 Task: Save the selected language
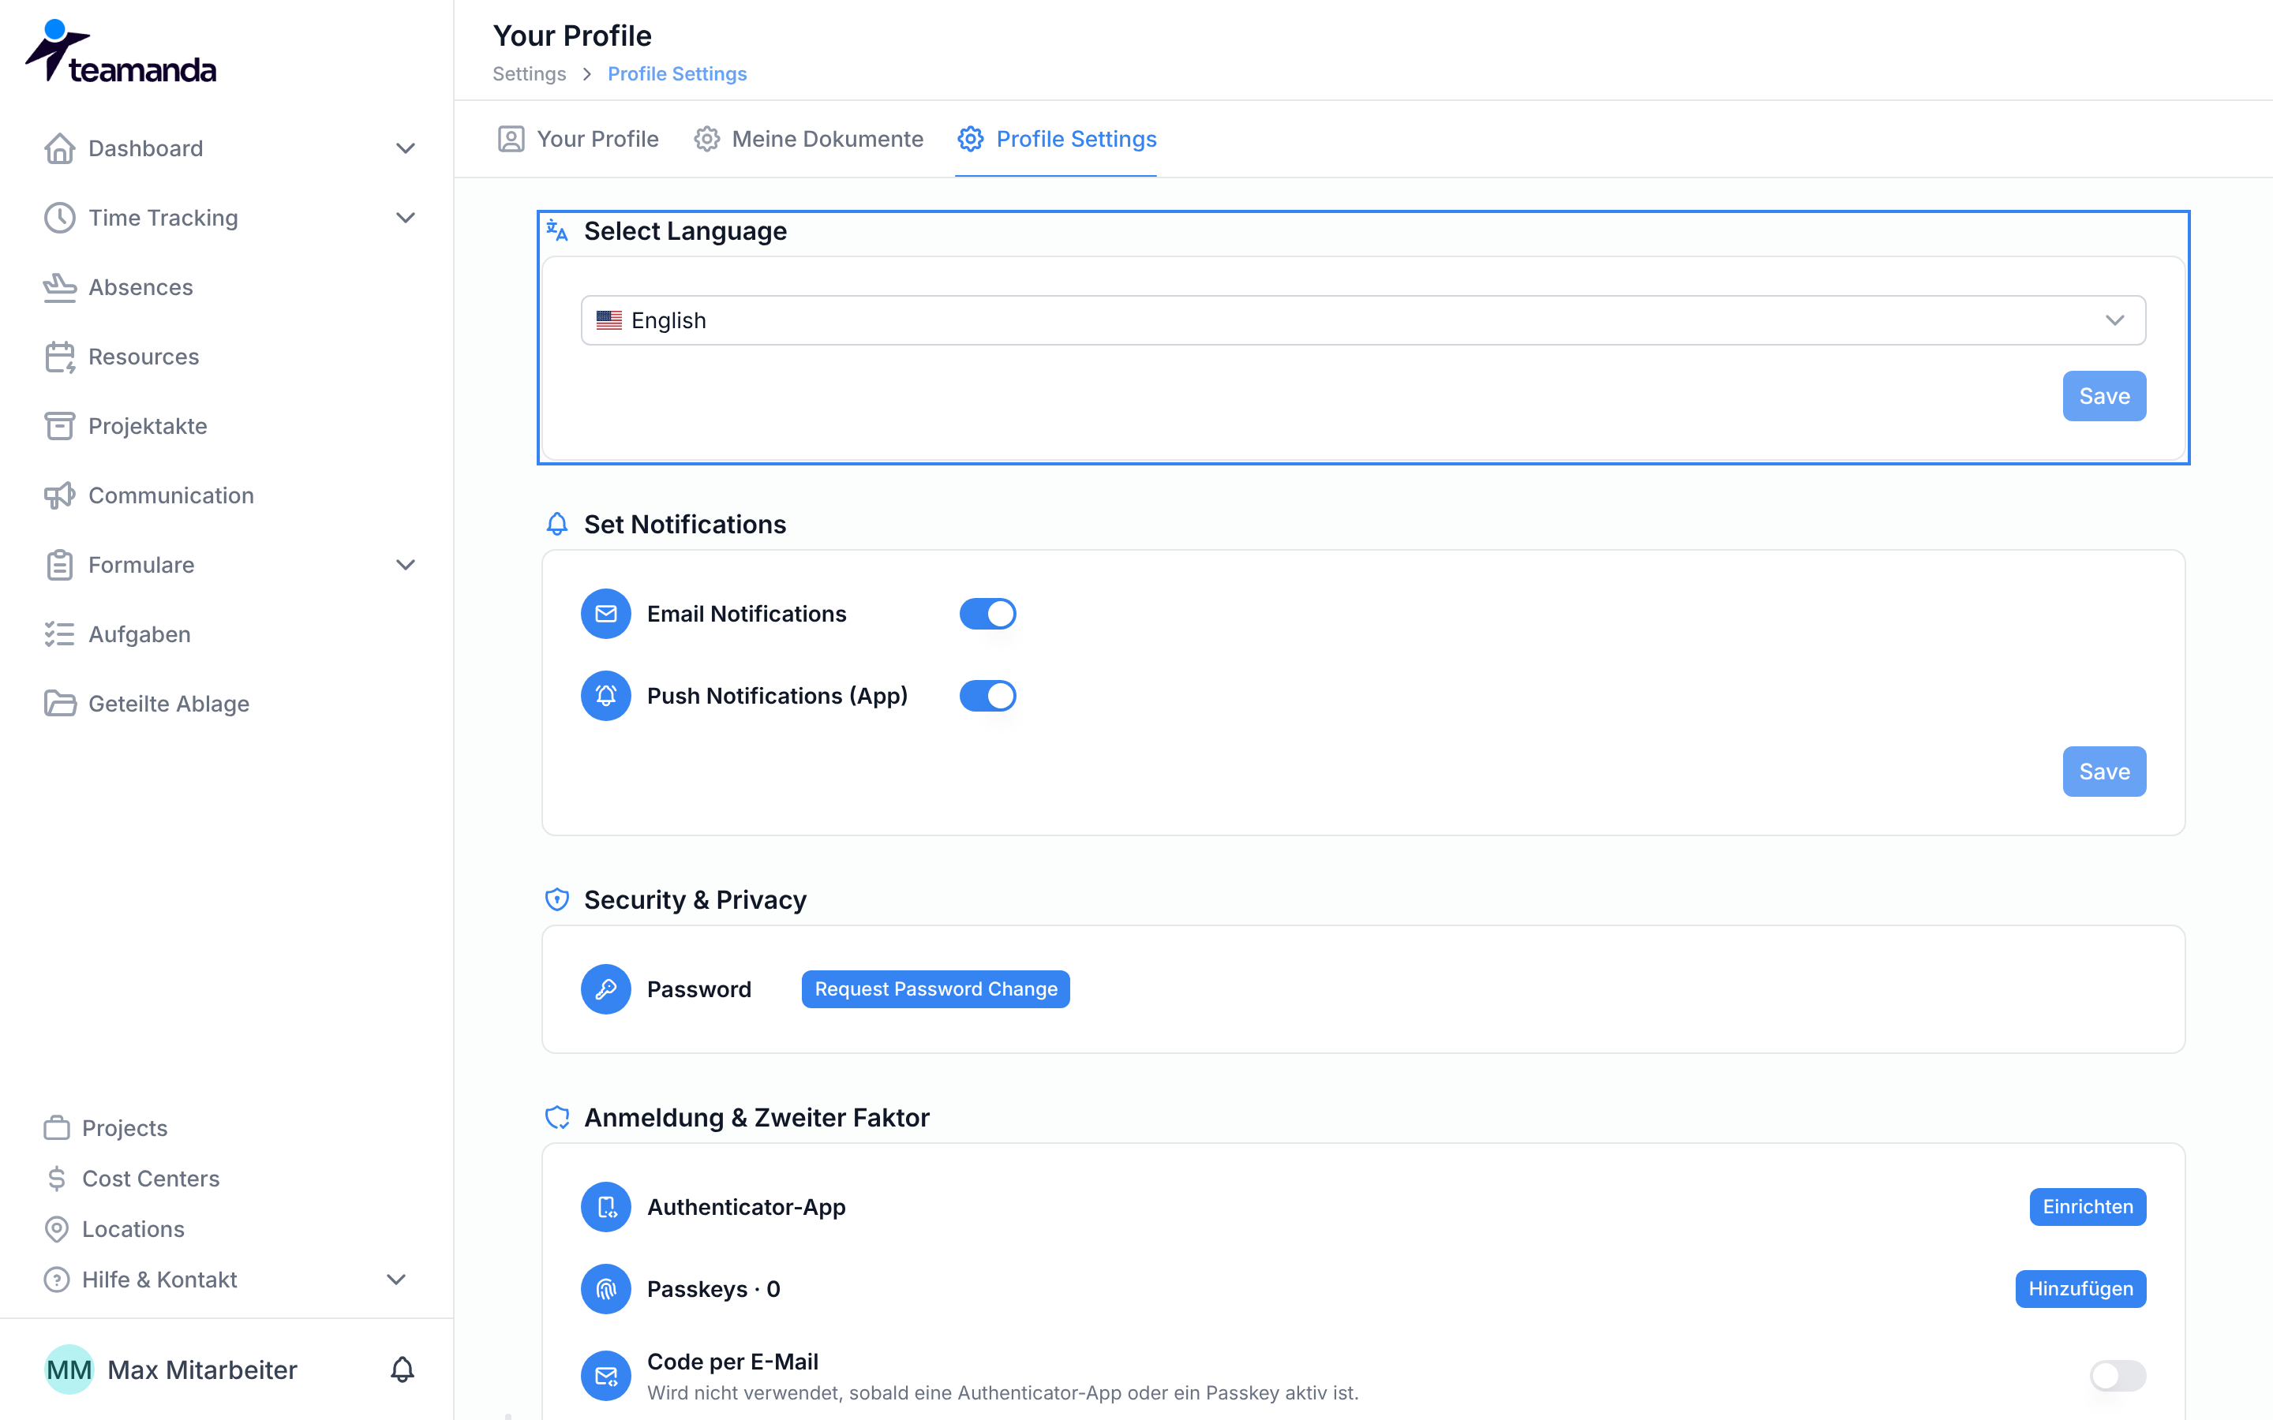click(x=2104, y=396)
